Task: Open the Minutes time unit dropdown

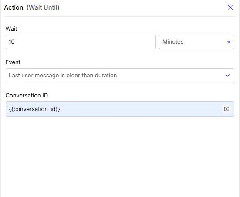Action: 196,42
